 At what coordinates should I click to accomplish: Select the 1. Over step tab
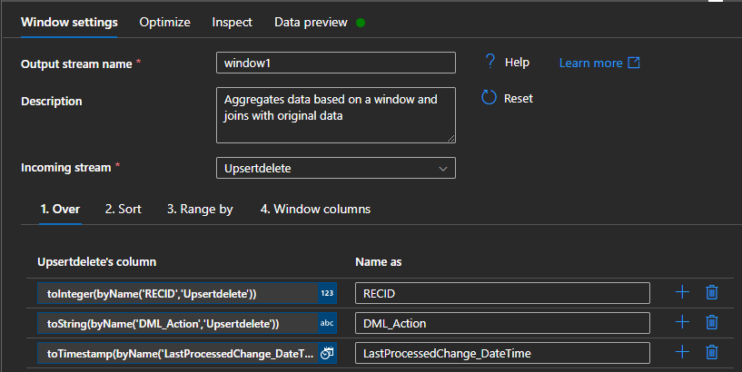click(x=60, y=209)
